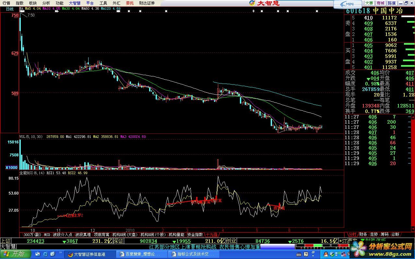Switch to the 诊断 tab in the side panel
415x259 pixels.
(x=396, y=234)
